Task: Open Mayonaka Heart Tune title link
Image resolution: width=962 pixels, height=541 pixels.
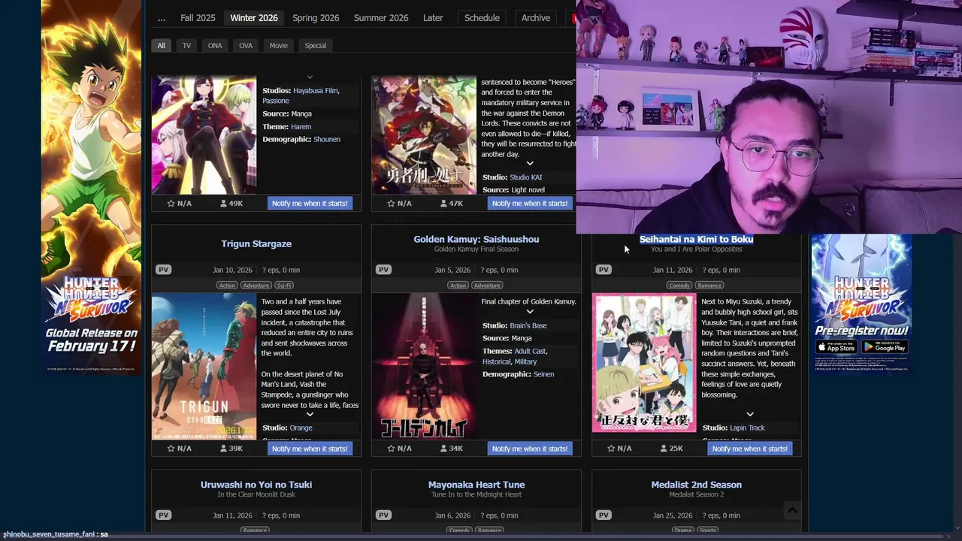Action: [476, 485]
